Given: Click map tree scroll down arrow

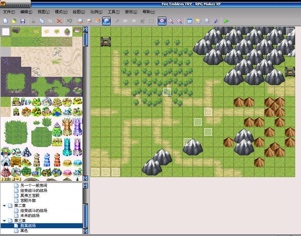Looking at the screenshot, I should click(x=86, y=231).
